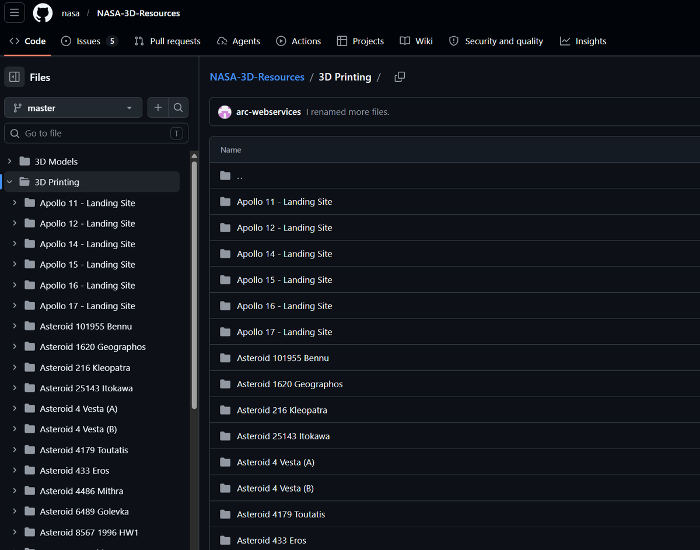Image resolution: width=700 pixels, height=550 pixels.
Task: Open the Insights tab
Action: pyautogui.click(x=583, y=41)
